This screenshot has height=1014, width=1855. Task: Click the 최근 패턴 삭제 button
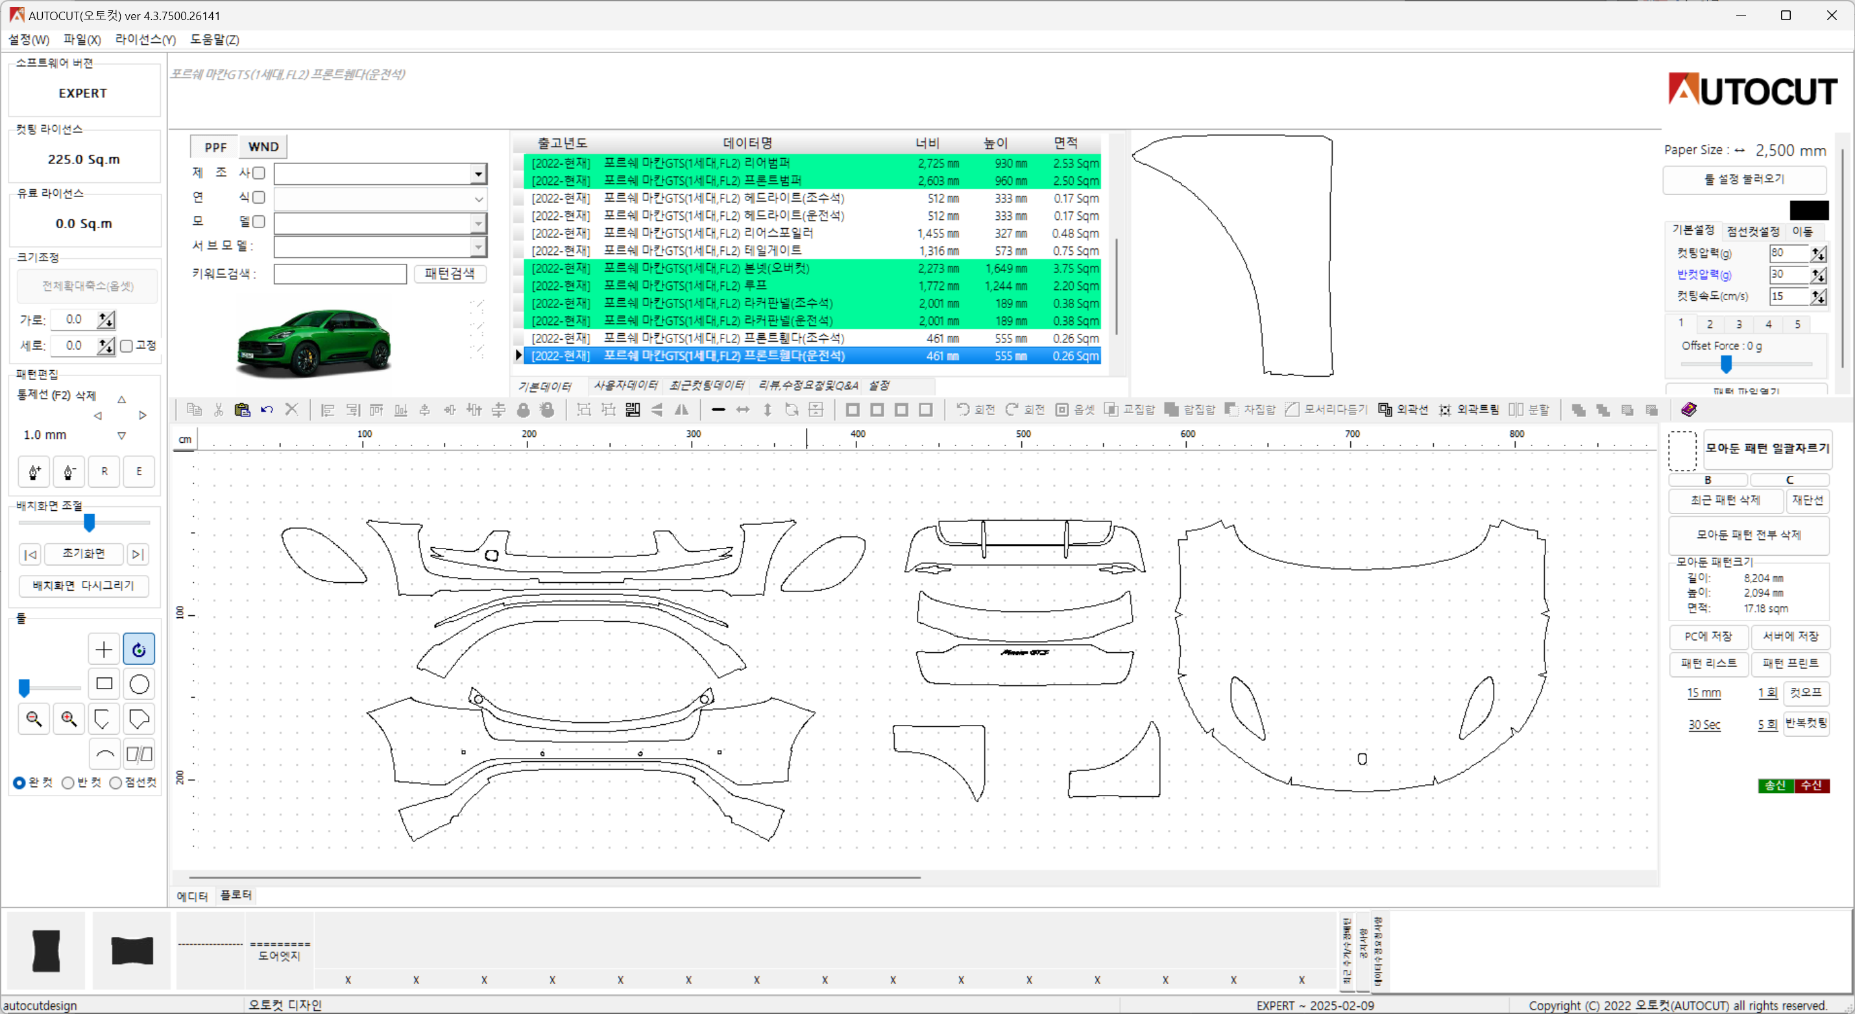(x=1725, y=500)
